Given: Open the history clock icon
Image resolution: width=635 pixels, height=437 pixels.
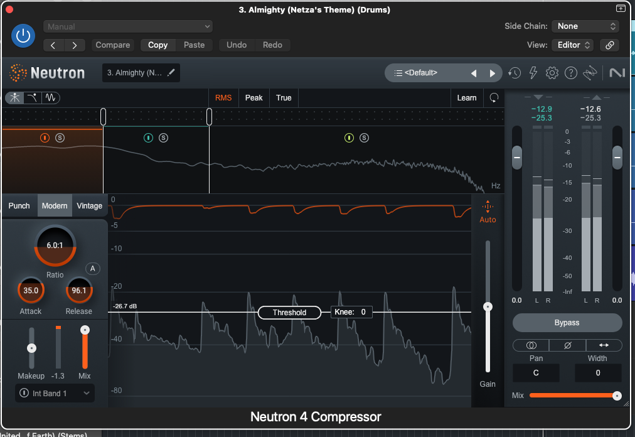Looking at the screenshot, I should pyautogui.click(x=515, y=73).
